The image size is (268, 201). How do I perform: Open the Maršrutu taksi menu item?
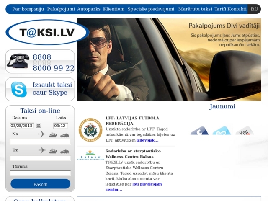pyautogui.click(x=195, y=9)
